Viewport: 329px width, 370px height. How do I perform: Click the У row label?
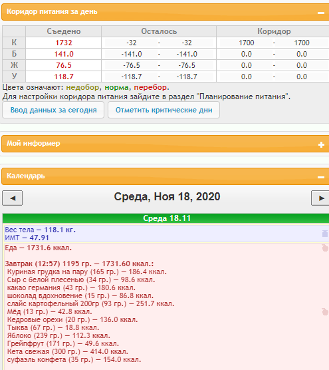[14, 77]
